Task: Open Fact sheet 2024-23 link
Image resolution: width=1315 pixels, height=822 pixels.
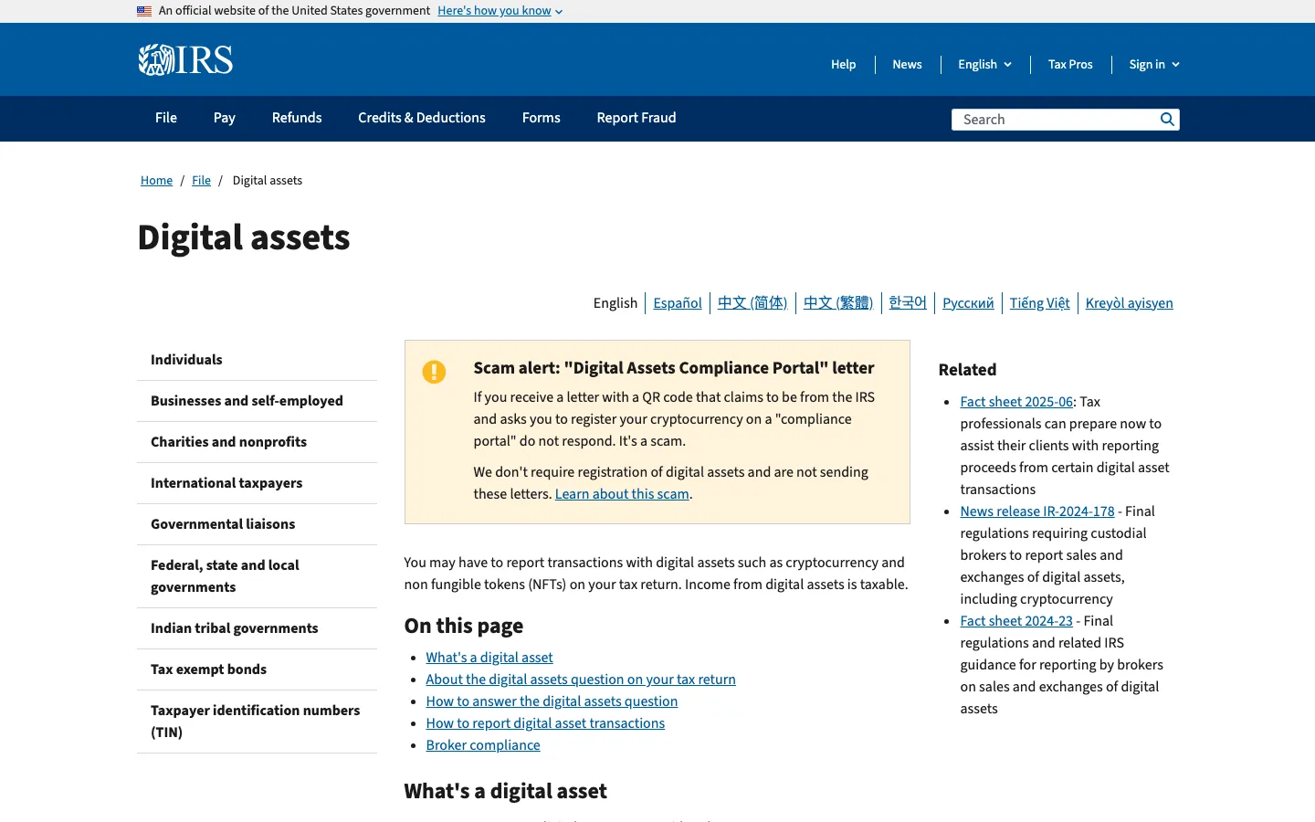Action: 1016,621
